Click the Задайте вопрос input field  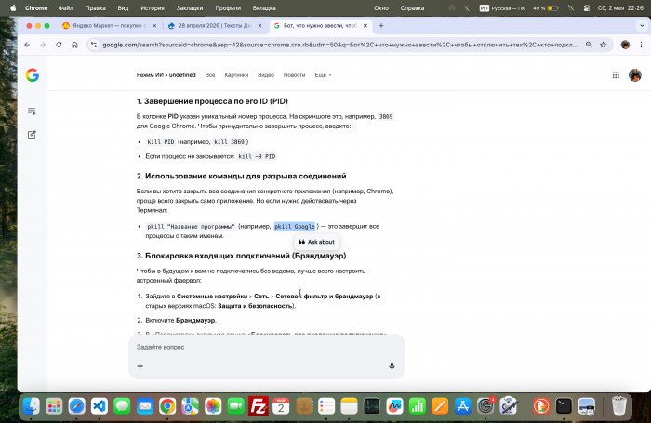pyautogui.click(x=267, y=347)
